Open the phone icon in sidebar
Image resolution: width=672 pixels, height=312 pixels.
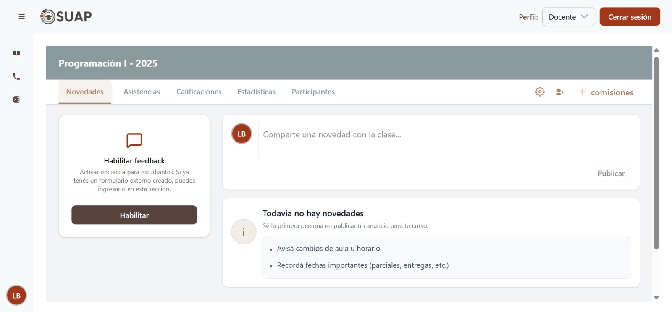[x=16, y=76]
